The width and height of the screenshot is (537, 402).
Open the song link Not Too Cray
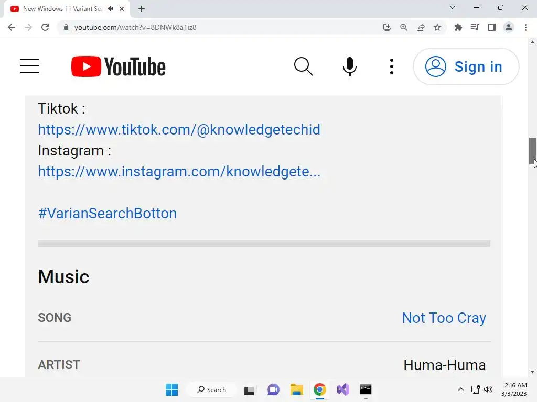click(x=444, y=318)
